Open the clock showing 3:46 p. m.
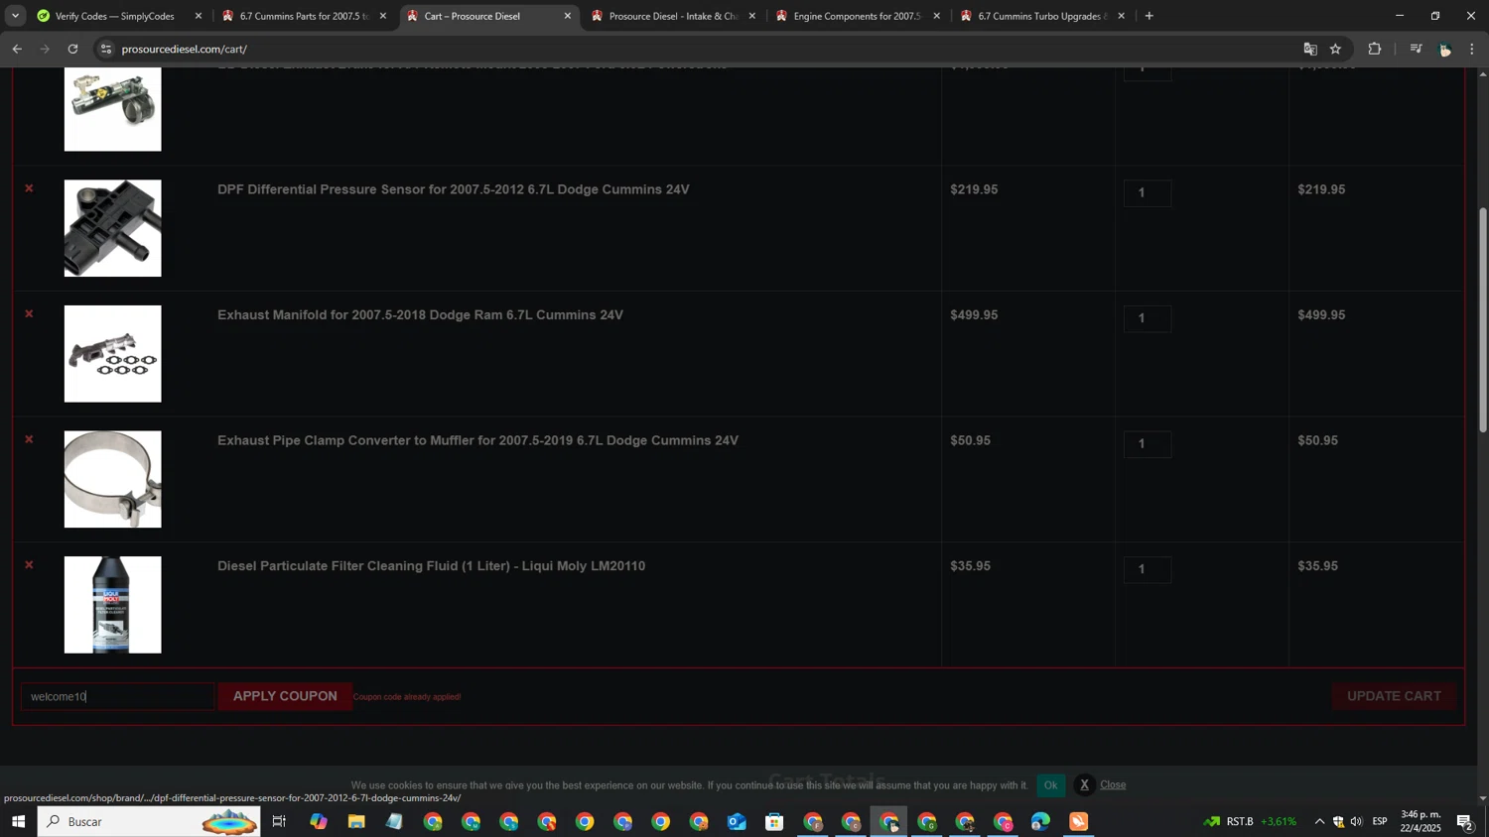The height and width of the screenshot is (837, 1489). (1421, 821)
